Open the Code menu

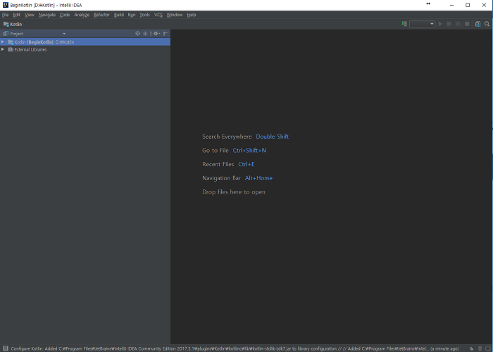point(65,15)
